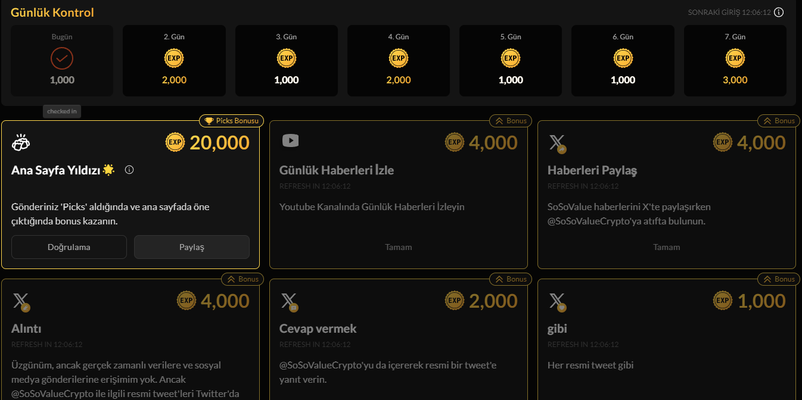The height and width of the screenshot is (400, 802).
Task: Click Tamam on the Günlük Haberleri İzle card
Action: (x=399, y=247)
